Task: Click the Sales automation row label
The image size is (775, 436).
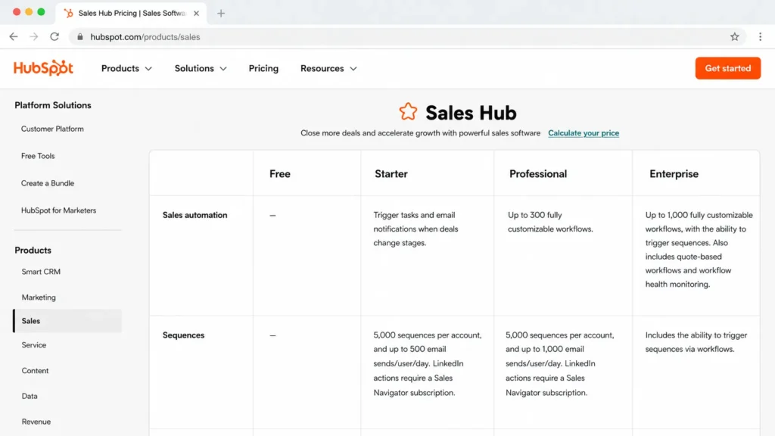Action: (x=195, y=215)
